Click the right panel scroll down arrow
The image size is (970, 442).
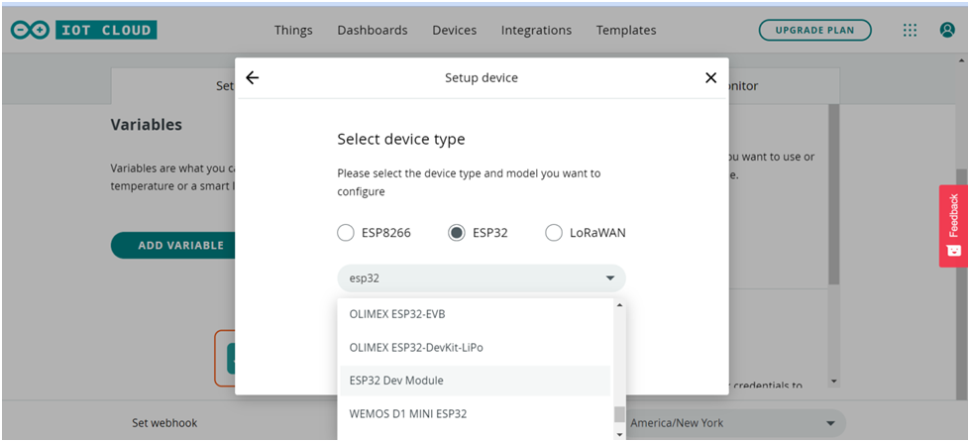tap(834, 381)
